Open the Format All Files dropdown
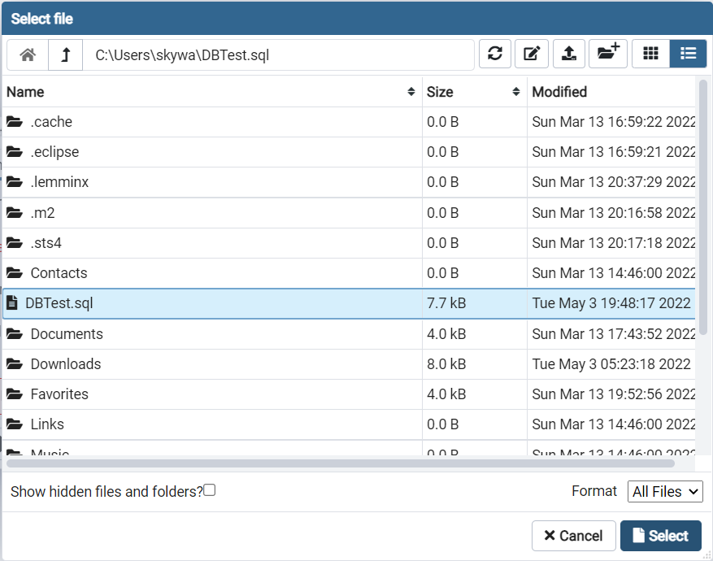This screenshot has width=713, height=561. [665, 491]
